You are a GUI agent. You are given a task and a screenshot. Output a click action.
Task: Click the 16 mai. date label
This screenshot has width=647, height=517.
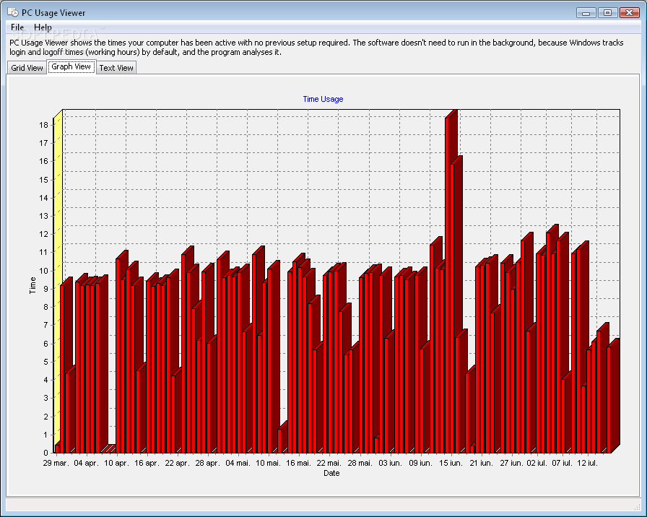[x=298, y=463]
